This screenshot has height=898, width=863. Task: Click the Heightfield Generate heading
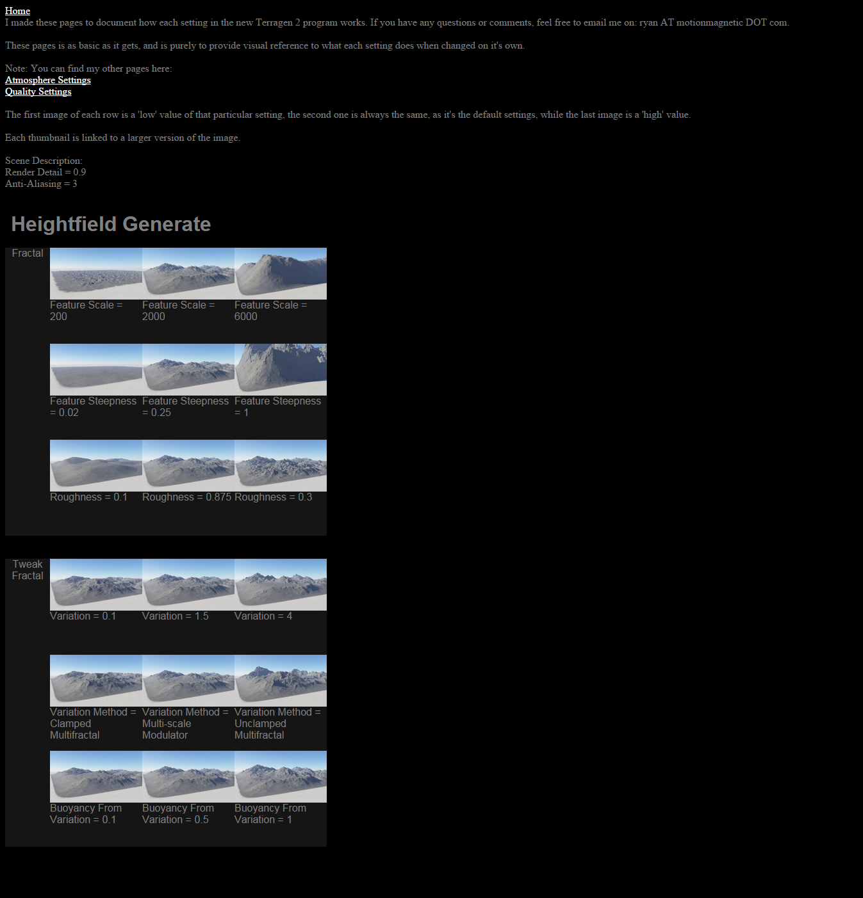click(x=111, y=224)
